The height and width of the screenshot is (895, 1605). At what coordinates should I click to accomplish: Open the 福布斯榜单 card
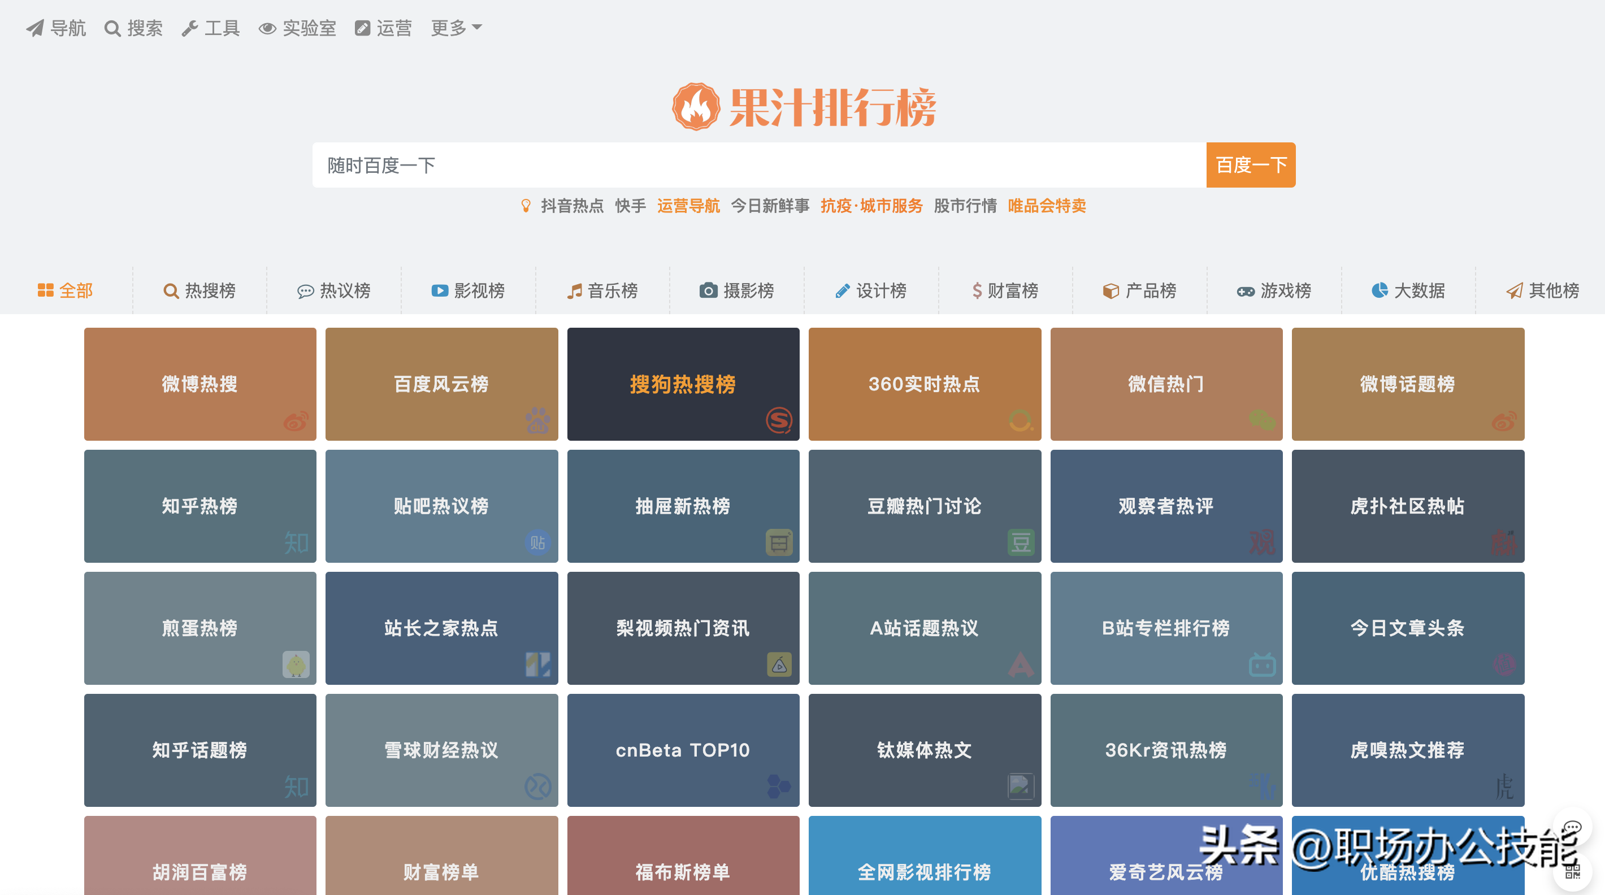[x=683, y=855]
